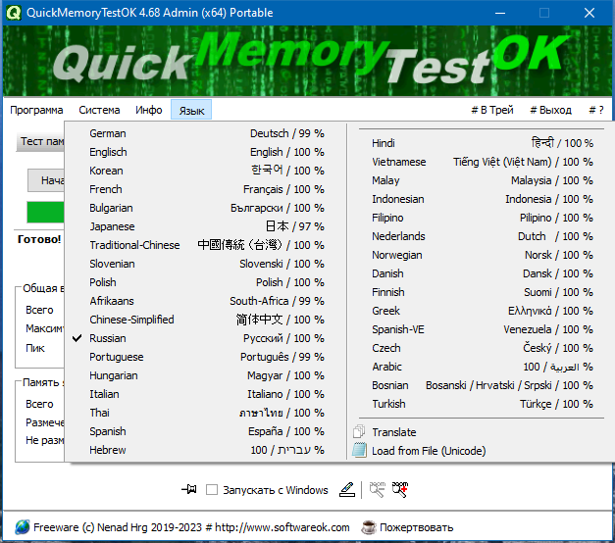Close the QuickMemoryTestOK window

coord(589,13)
